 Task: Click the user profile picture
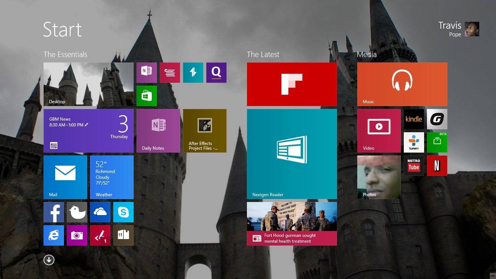tap(472, 29)
